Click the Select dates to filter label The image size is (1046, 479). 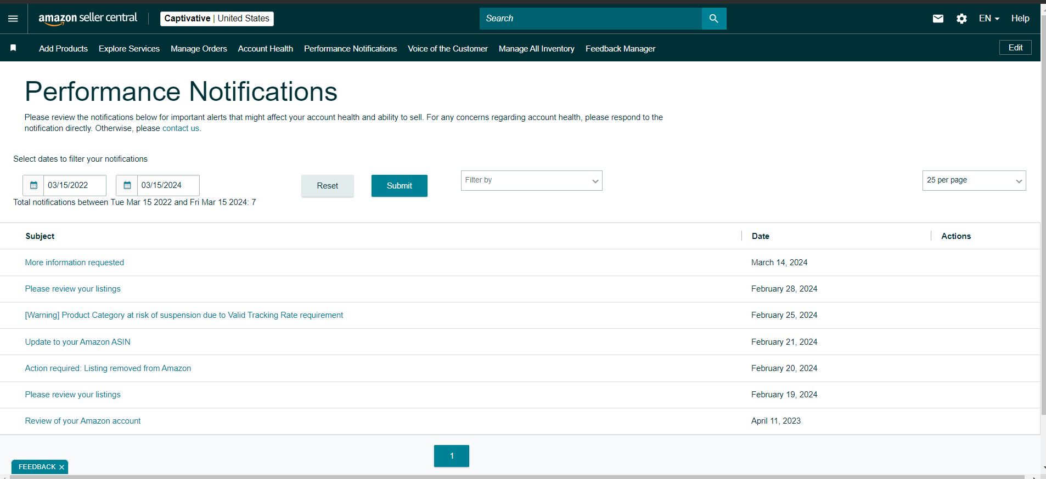(80, 159)
